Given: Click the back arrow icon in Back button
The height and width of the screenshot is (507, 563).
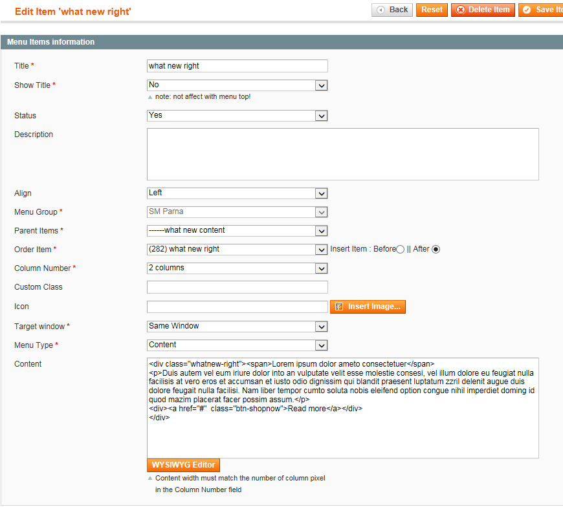Looking at the screenshot, I should [381, 10].
